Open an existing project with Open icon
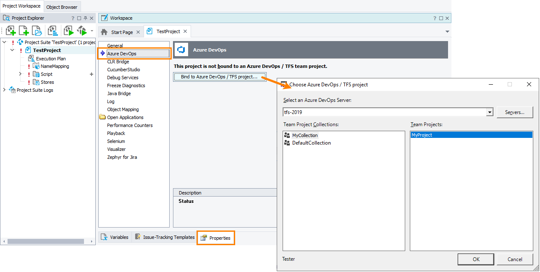The height and width of the screenshot is (272, 540). [37, 30]
